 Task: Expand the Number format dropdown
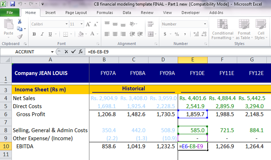[205, 24]
